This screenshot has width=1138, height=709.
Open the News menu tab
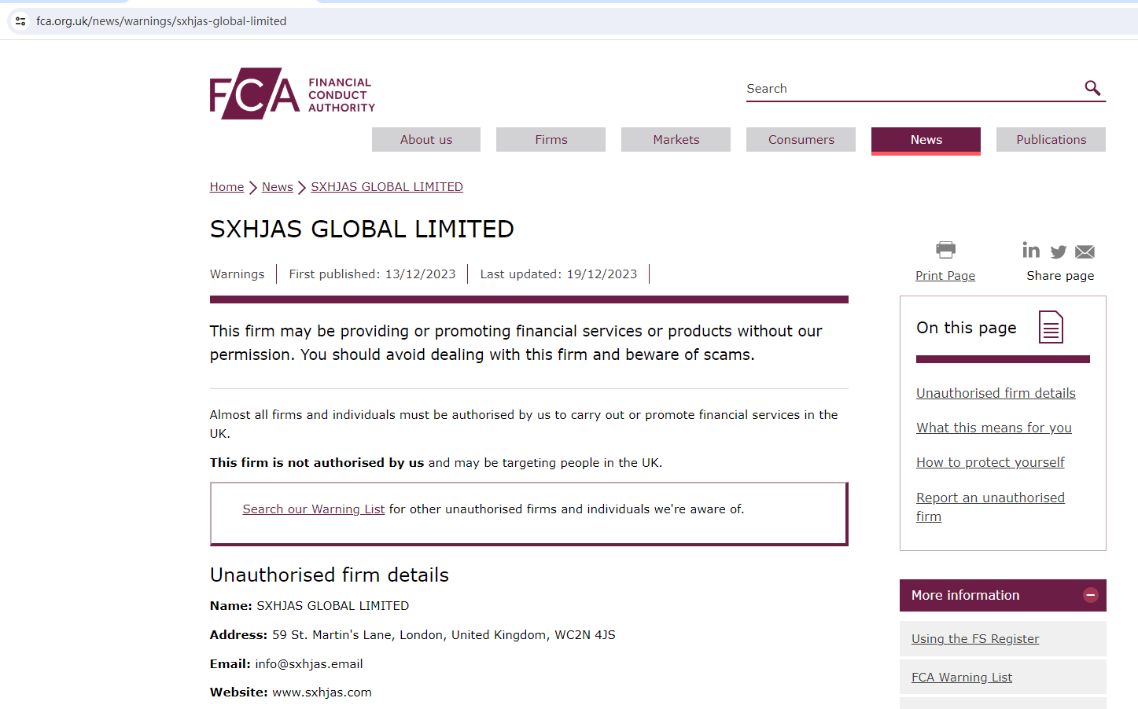[x=926, y=140]
